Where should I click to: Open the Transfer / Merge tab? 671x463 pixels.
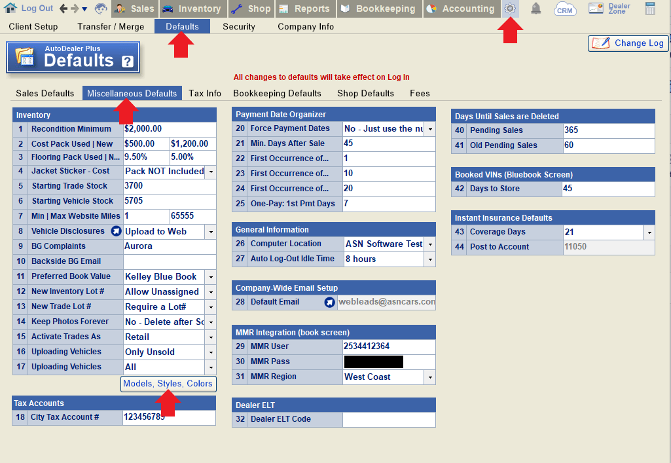click(x=111, y=27)
